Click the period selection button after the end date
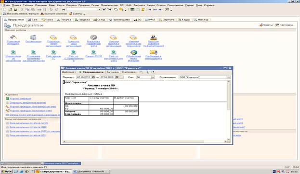This screenshot has height=174, width=300. click(x=121, y=77)
